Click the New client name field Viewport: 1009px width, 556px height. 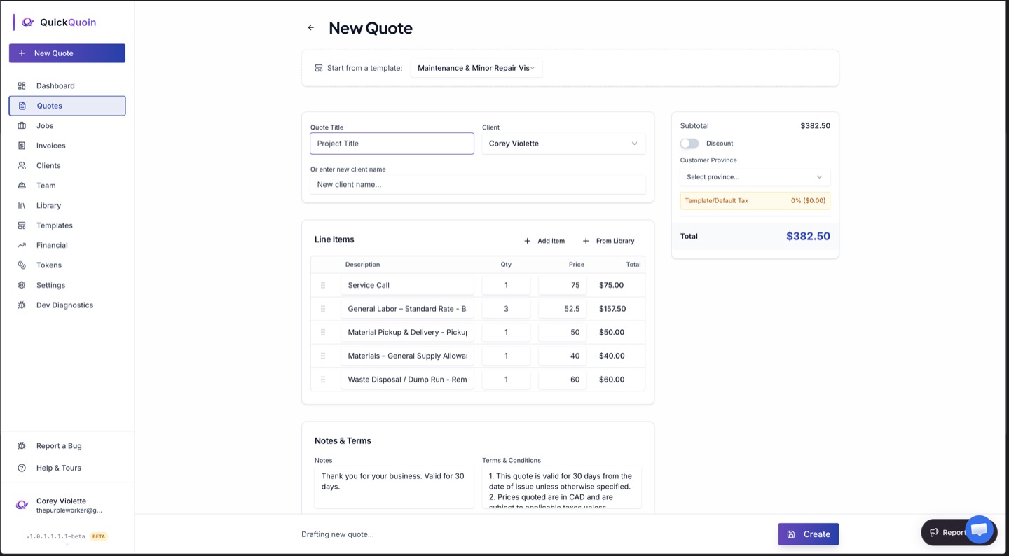(478, 185)
